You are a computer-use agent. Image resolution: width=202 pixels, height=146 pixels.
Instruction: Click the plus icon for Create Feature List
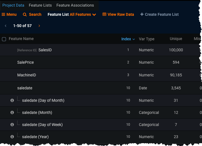[142, 14]
